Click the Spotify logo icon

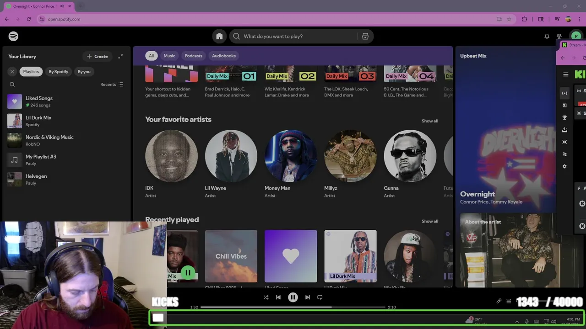pos(13,36)
